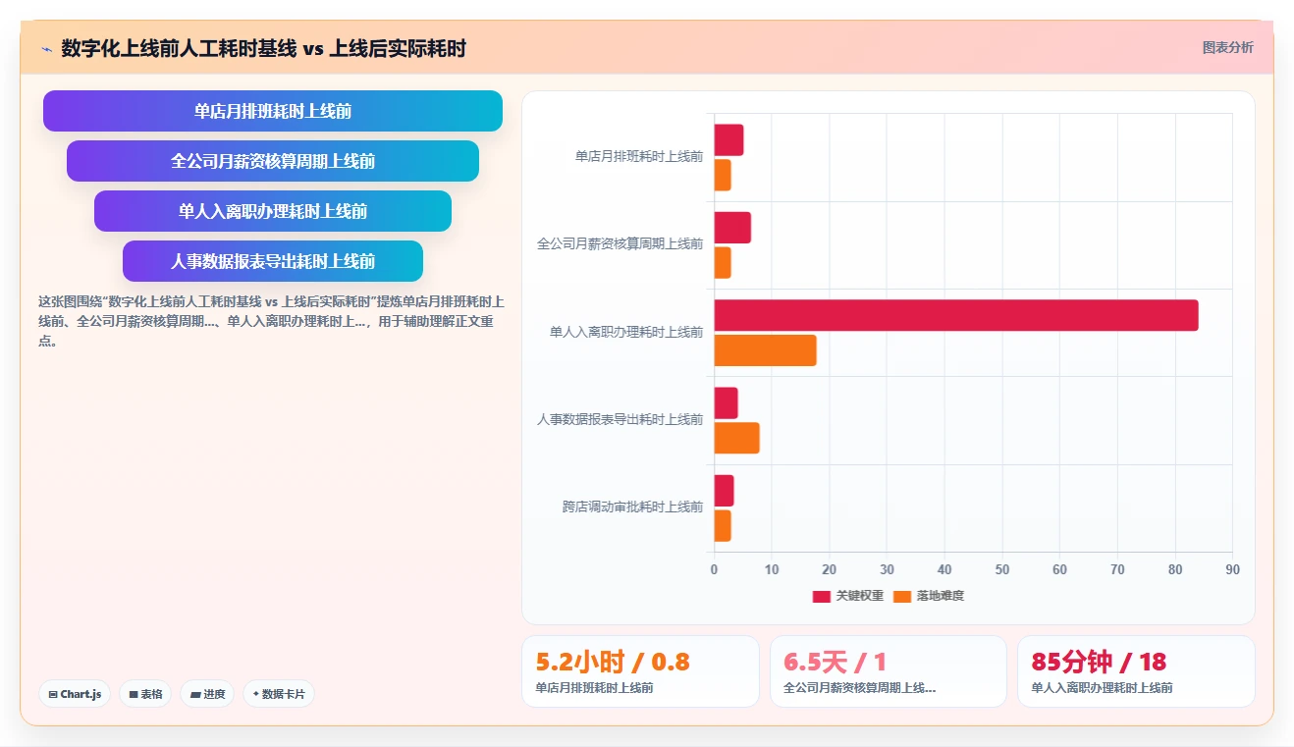Click the 人事数据报表导出耗时上线前 axis label

[x=620, y=420]
